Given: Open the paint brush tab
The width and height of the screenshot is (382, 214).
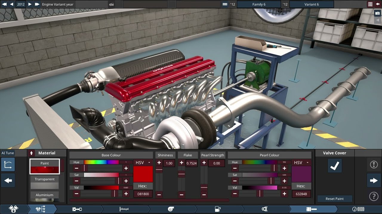Looking at the screenshot, I should tap(311, 209).
